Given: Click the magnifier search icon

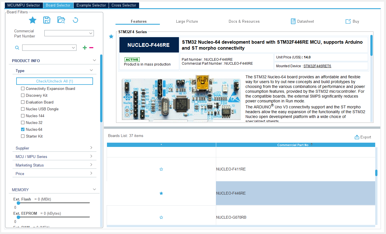Looking at the screenshot, I should pyautogui.click(x=17, y=48).
